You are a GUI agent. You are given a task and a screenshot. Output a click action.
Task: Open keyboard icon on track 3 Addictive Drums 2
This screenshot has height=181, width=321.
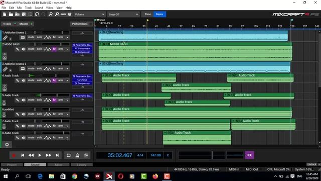[23, 69]
